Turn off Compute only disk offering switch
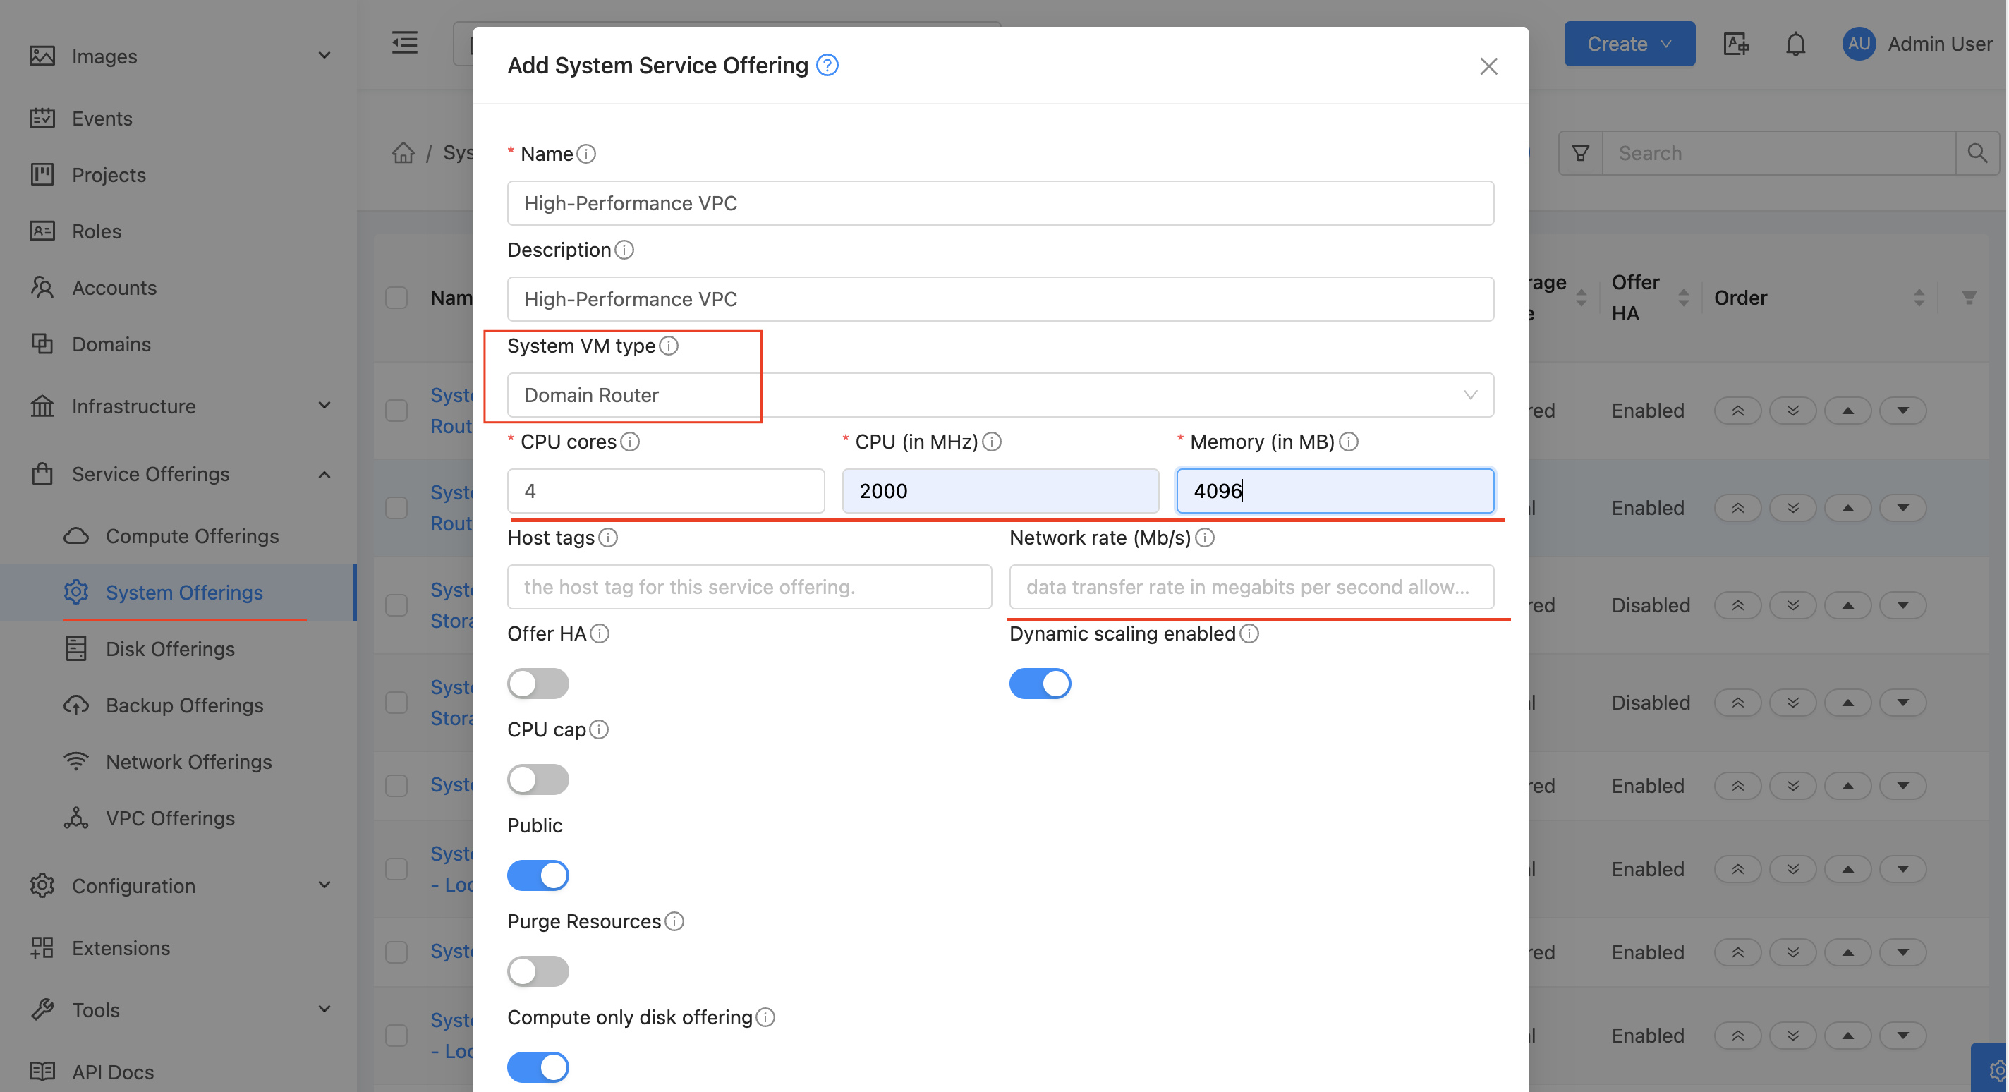 tap(538, 1067)
